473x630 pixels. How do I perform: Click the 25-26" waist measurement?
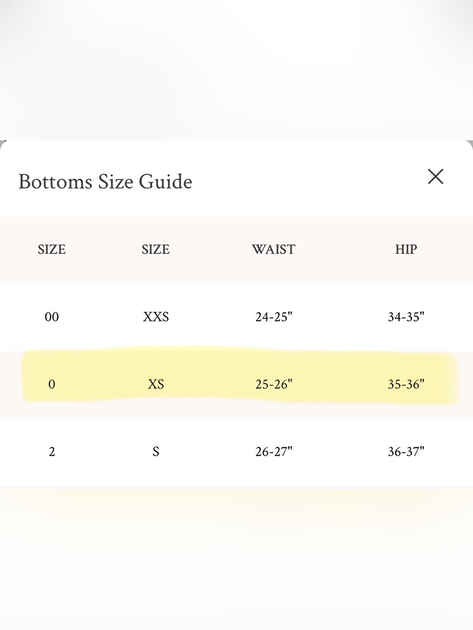point(274,385)
